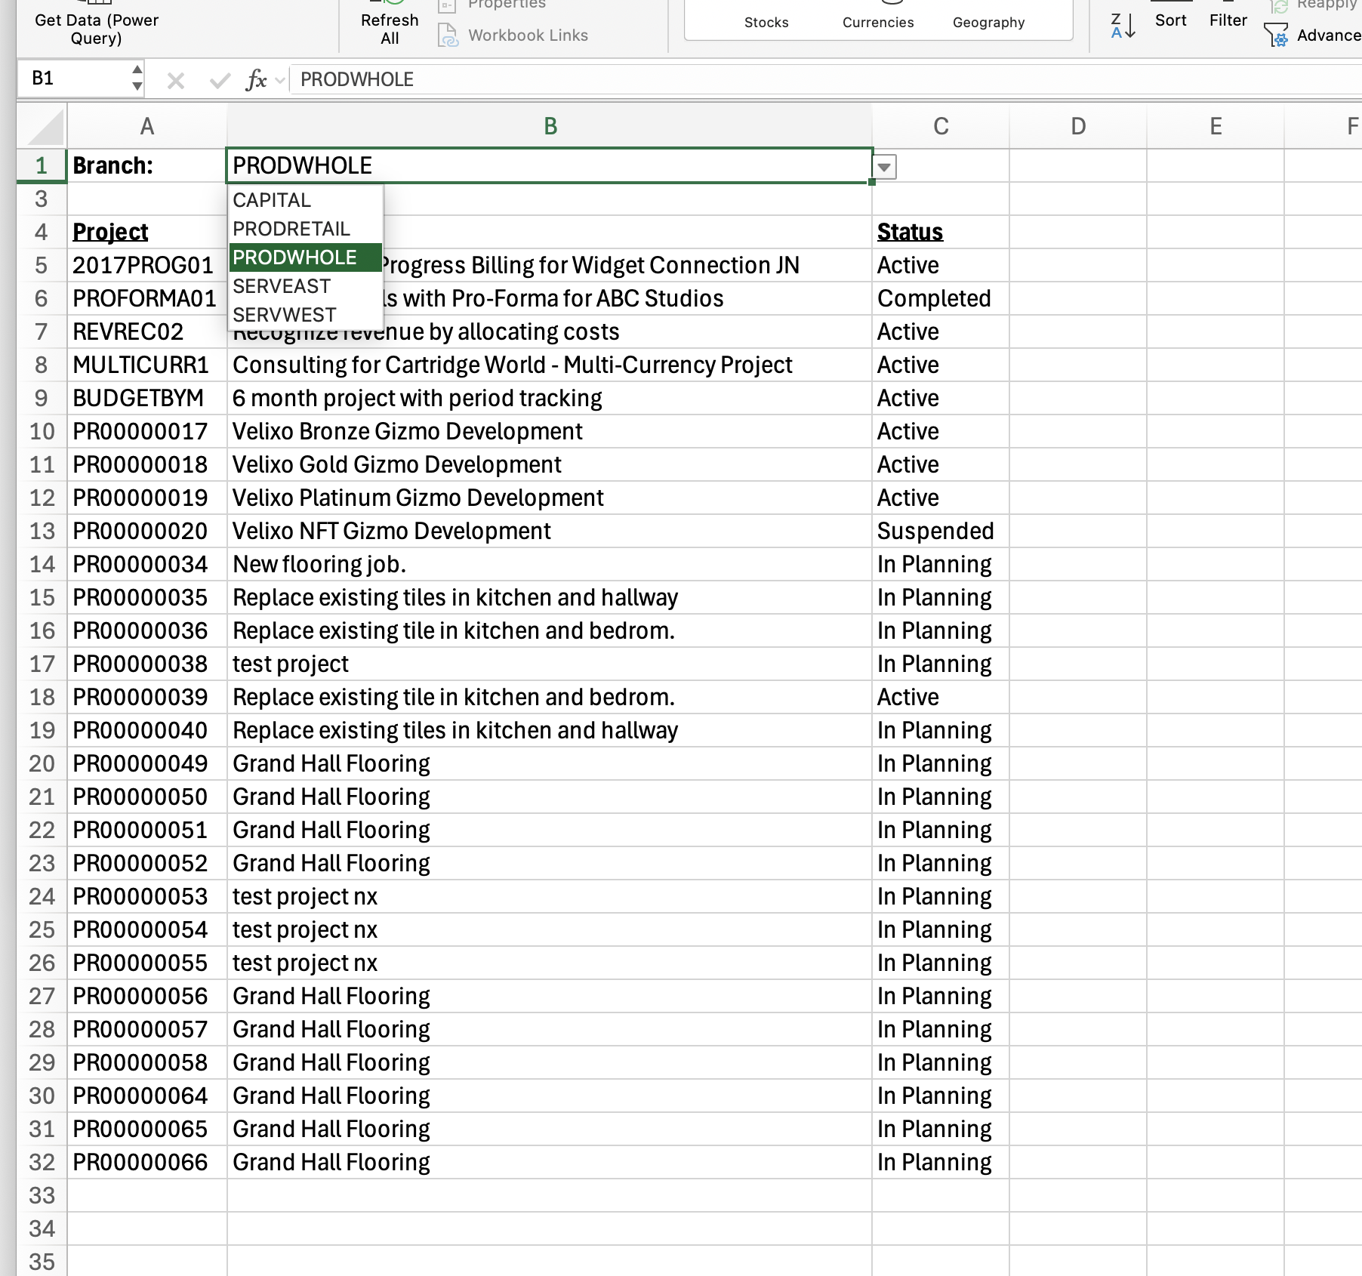Select row 1 header
Screen dimensions: 1362x1276
pyautogui.click(x=42, y=165)
